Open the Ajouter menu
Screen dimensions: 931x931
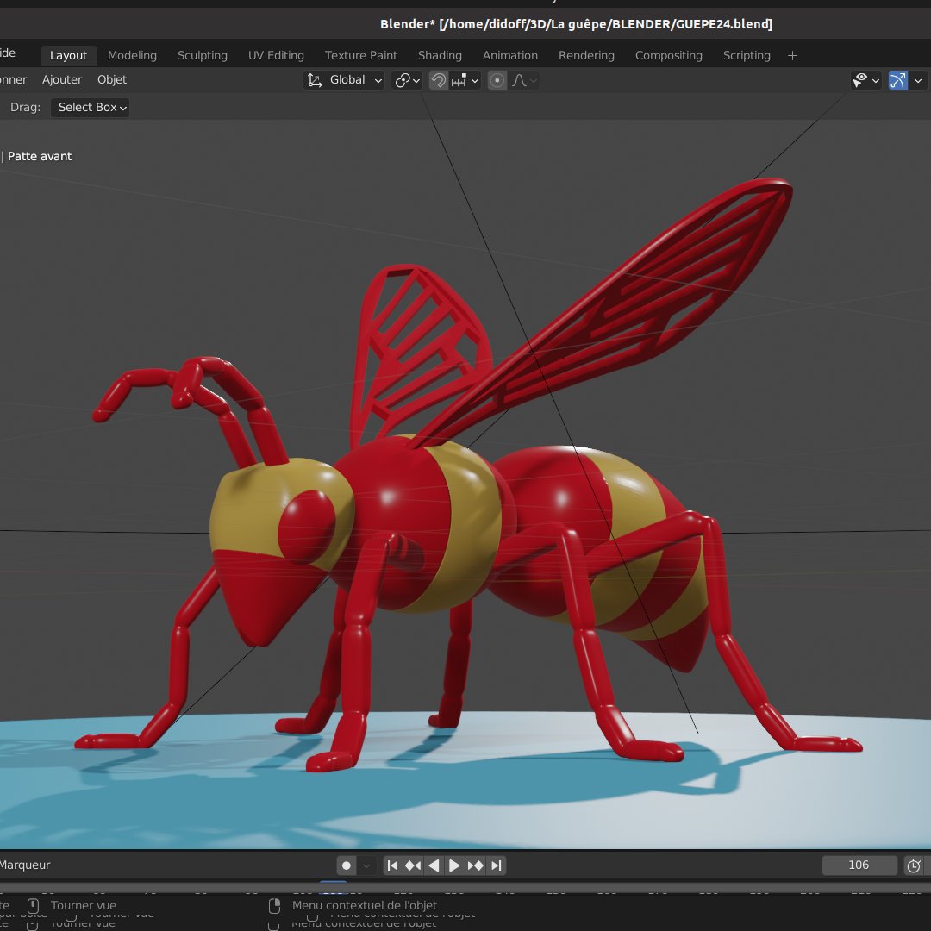coord(62,79)
